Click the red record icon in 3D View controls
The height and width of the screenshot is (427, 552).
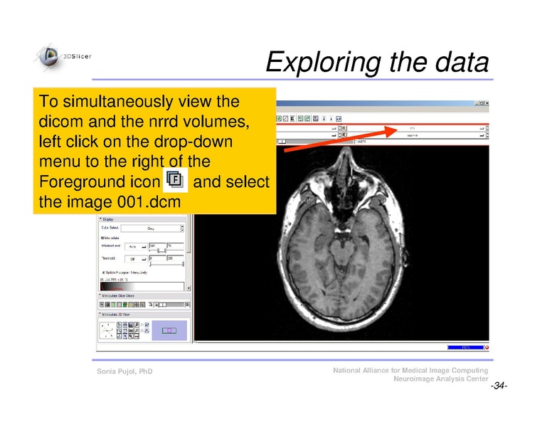(137, 336)
